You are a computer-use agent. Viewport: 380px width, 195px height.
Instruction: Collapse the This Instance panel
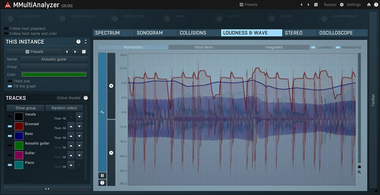[x=85, y=42]
